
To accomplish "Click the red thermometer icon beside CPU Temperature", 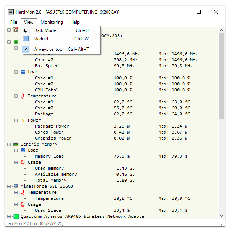I will click(x=23, y=96).
